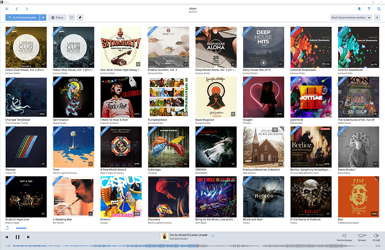This screenshot has width=385, height=250.
Task: Open Berlioz Symphonie fantastique album
Action: 311,147
